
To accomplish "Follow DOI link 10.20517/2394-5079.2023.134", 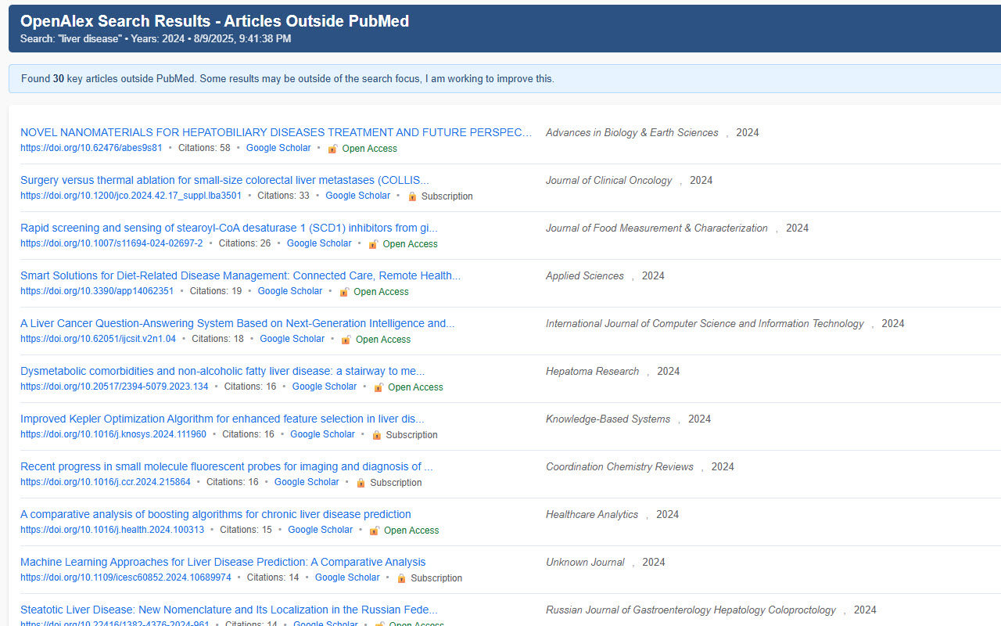I will 114,387.
